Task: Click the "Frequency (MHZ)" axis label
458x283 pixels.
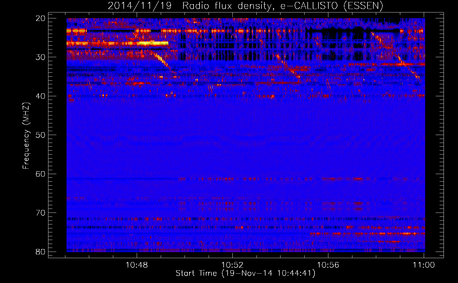Action: [26, 136]
